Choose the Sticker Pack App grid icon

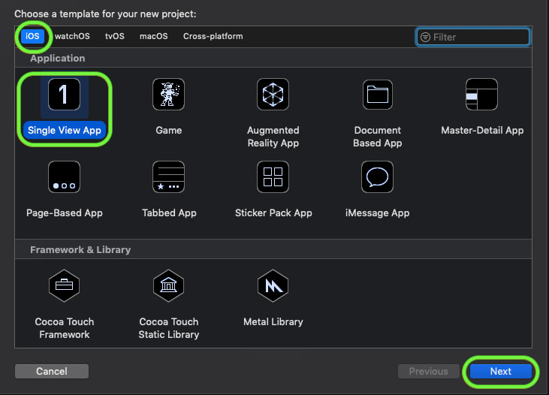[273, 176]
